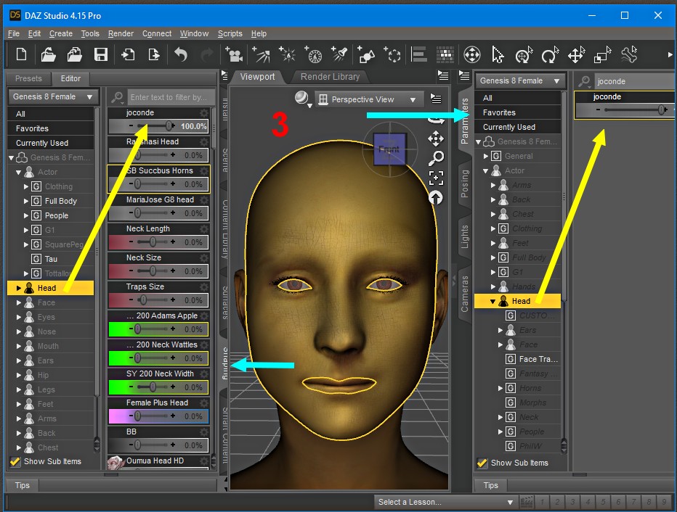Expand the Head node in left tree
The height and width of the screenshot is (512, 677).
tap(19, 288)
